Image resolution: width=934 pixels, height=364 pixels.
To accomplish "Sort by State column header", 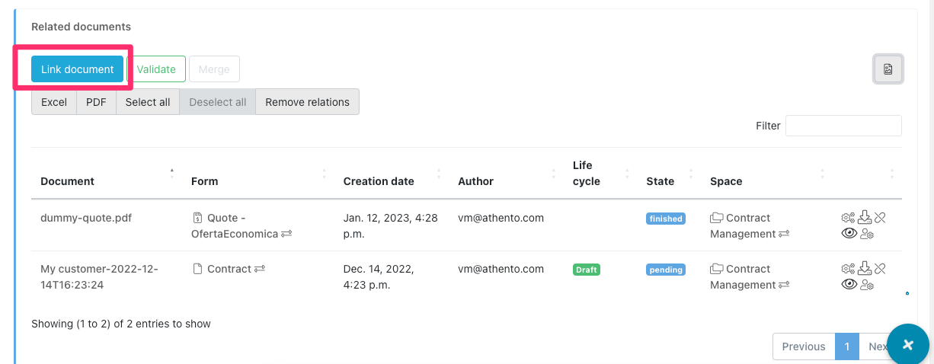I will pyautogui.click(x=669, y=174).
